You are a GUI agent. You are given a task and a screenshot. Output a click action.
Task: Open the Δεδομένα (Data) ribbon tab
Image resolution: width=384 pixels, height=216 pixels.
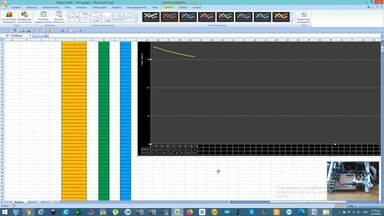pos(82,7)
